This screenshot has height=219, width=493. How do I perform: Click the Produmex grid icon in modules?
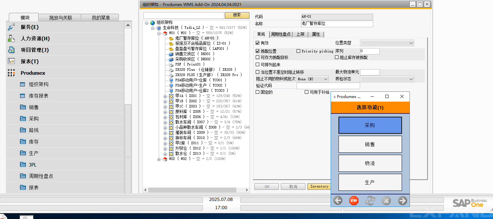pos(11,73)
